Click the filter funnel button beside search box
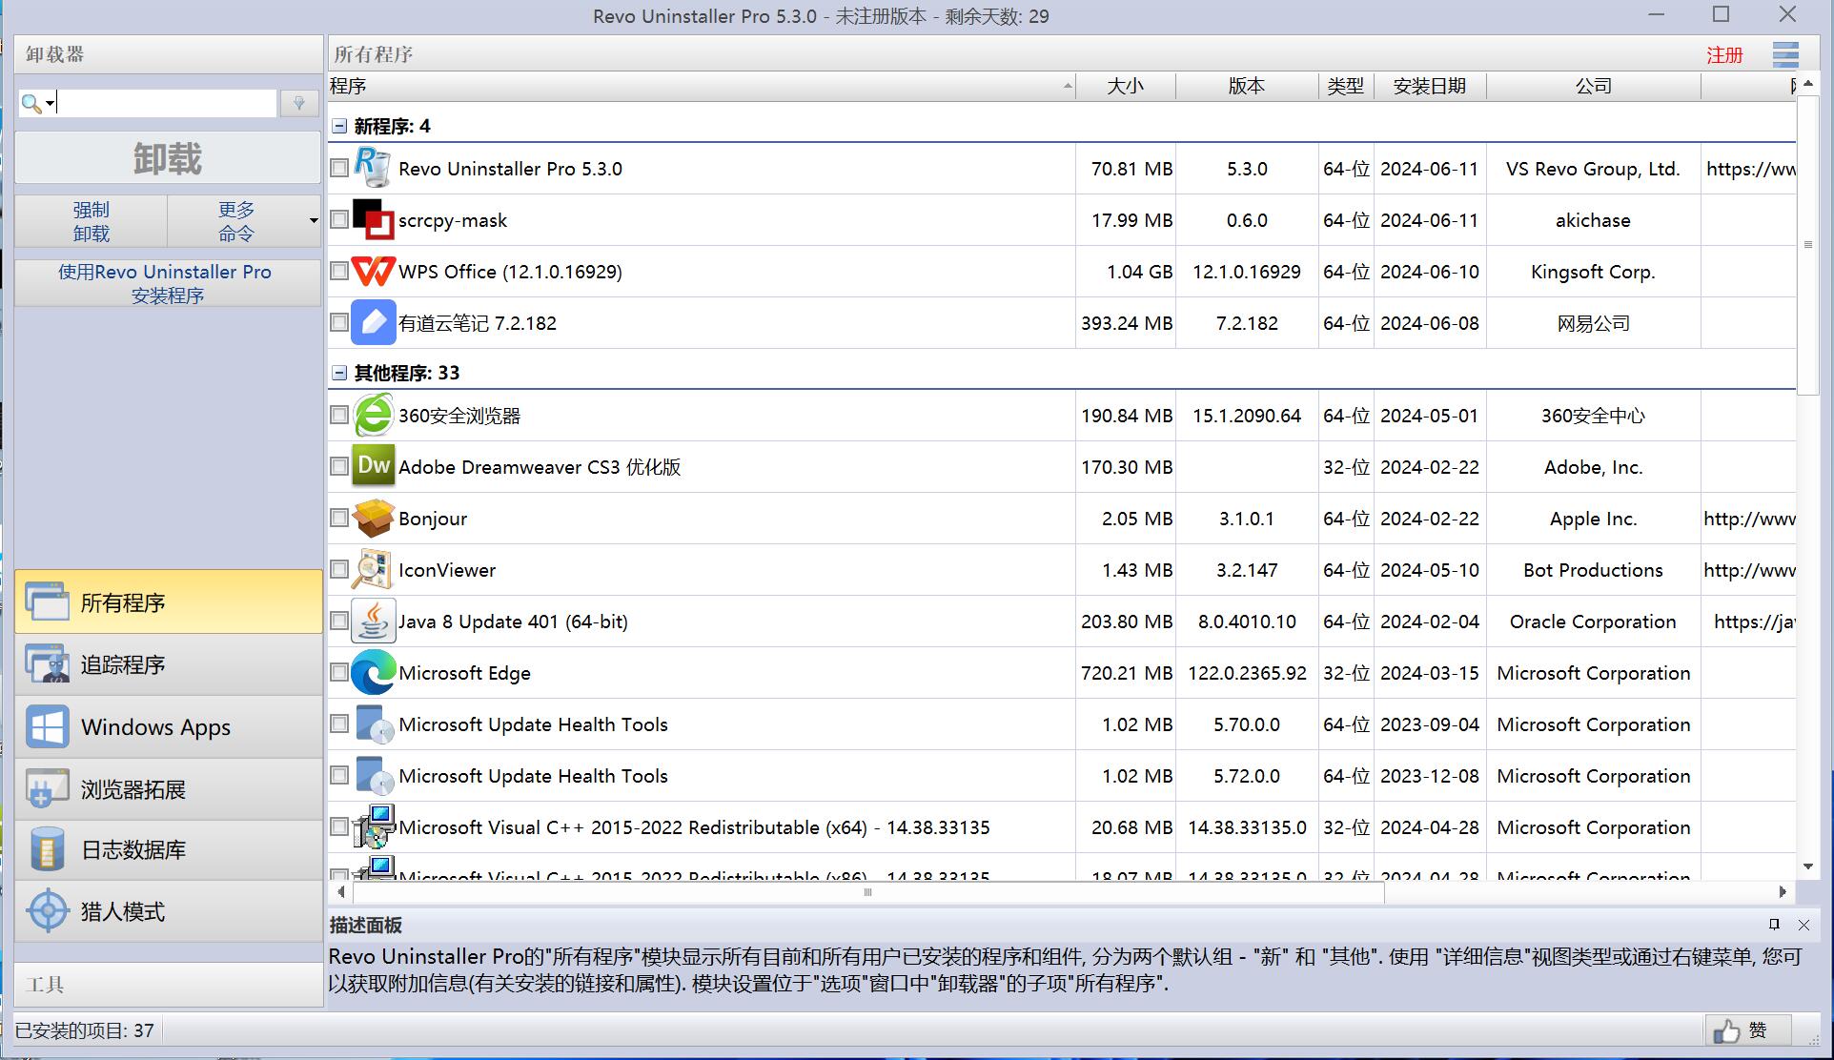The height and width of the screenshot is (1060, 1834). [x=298, y=103]
